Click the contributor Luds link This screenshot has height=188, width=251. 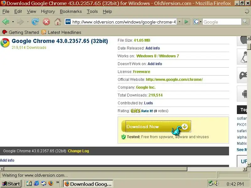(x=148, y=103)
